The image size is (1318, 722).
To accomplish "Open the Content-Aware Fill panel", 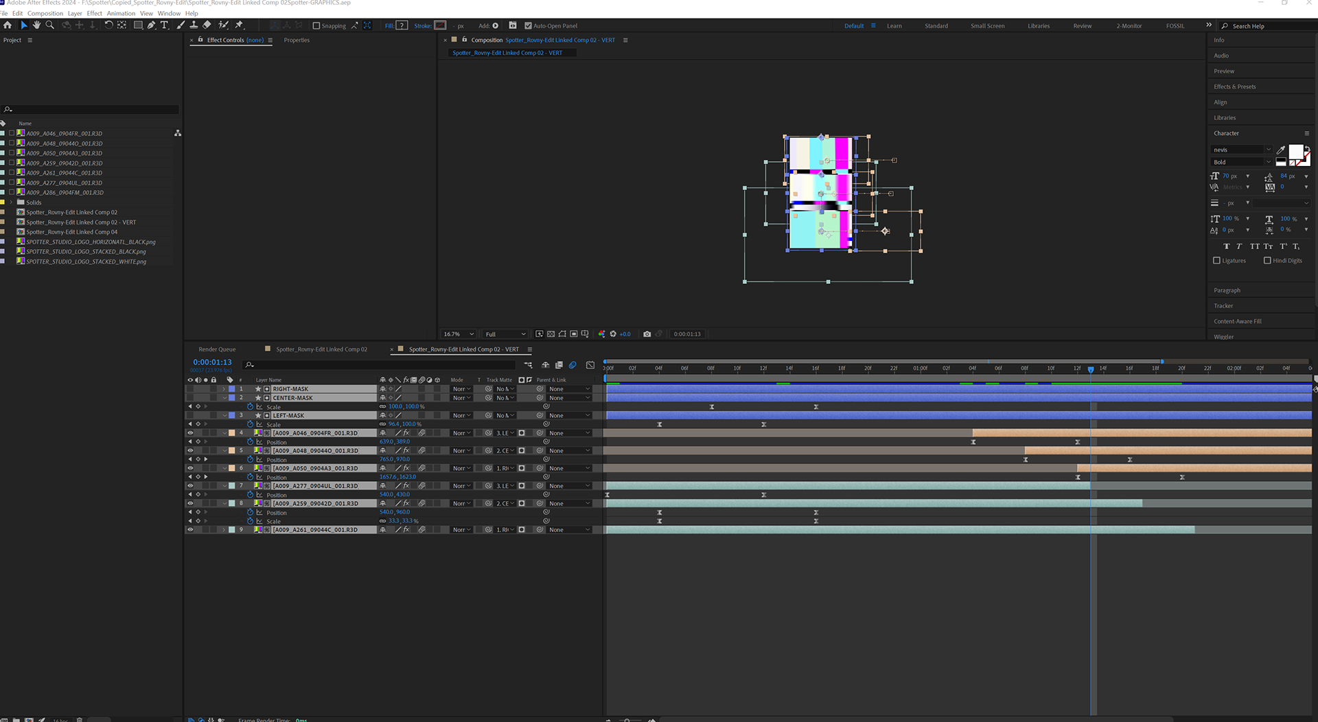I will 1238,321.
